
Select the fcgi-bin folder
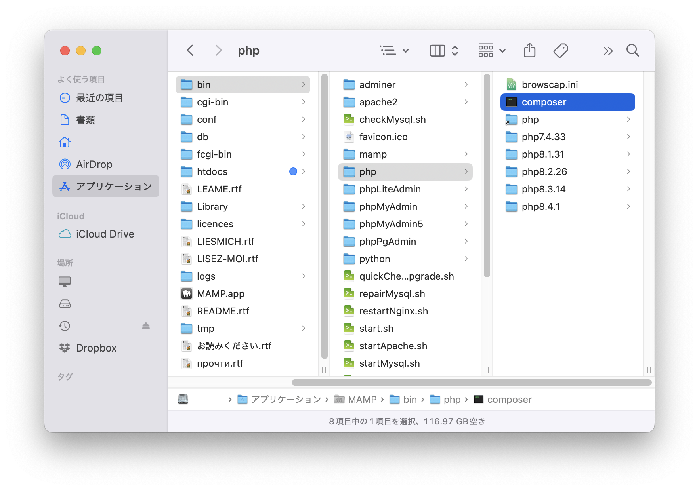243,154
